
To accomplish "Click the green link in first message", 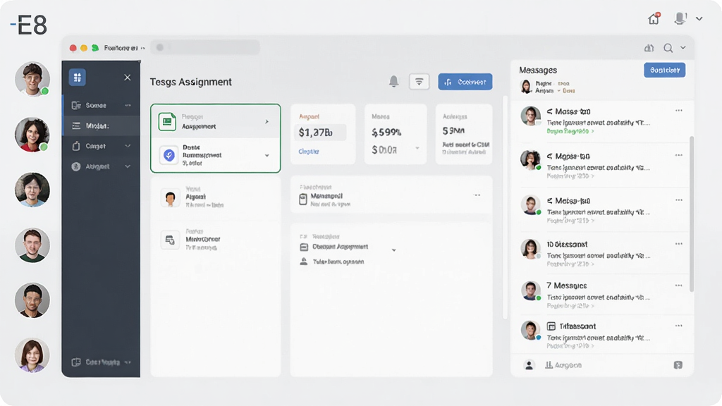I will coord(570,131).
